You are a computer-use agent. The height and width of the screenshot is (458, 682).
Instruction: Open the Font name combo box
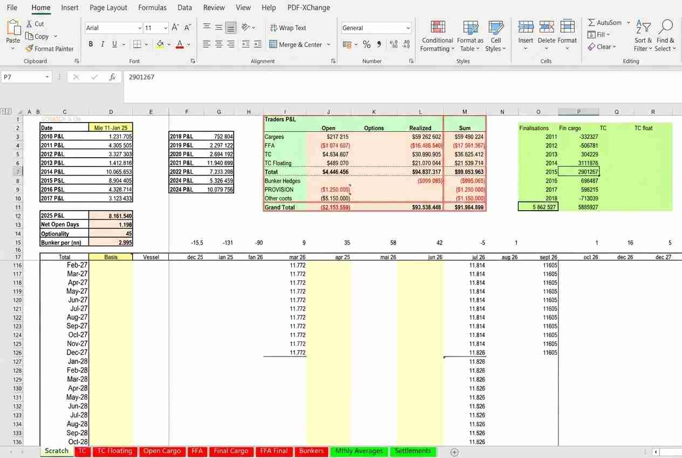pos(113,28)
